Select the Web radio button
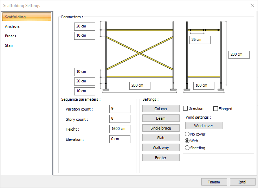Viewport: 258px width, 188px height. pos(187,141)
